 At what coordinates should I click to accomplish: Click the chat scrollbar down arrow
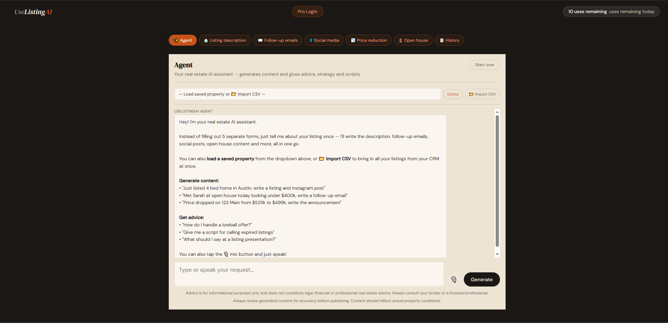(497, 254)
